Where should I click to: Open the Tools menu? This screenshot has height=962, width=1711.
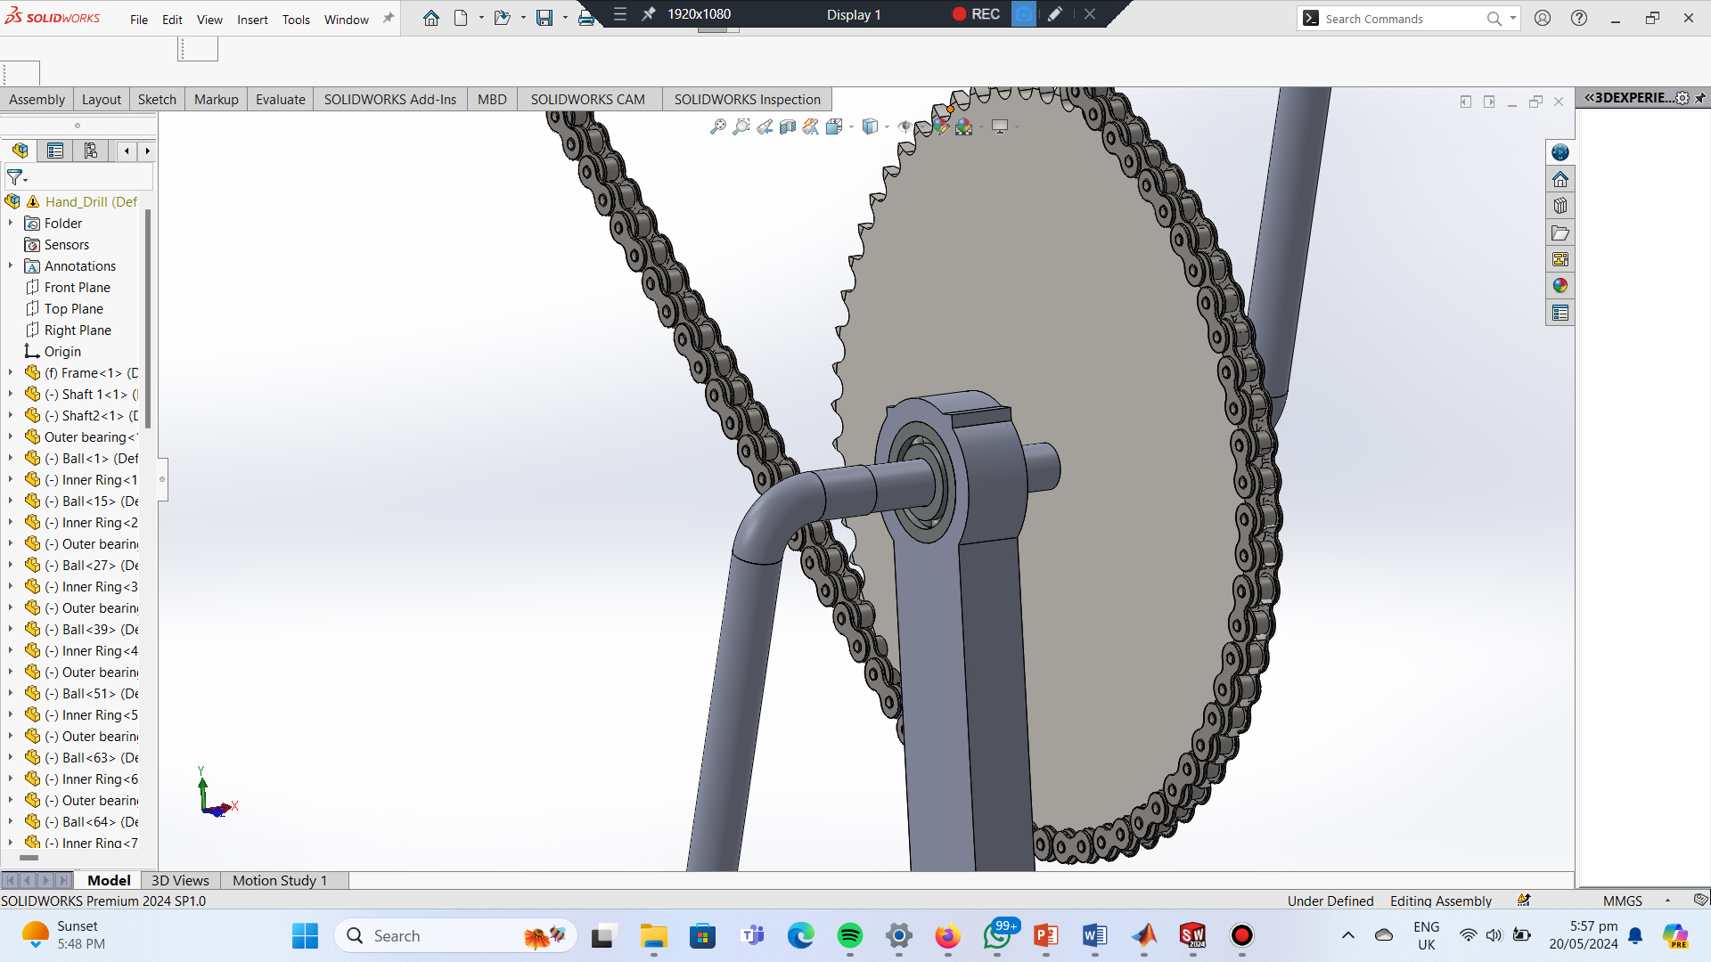pos(296,20)
